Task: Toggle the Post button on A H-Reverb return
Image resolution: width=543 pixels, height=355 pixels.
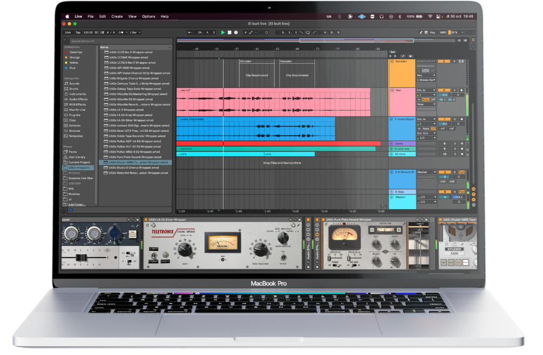Action: point(461,172)
